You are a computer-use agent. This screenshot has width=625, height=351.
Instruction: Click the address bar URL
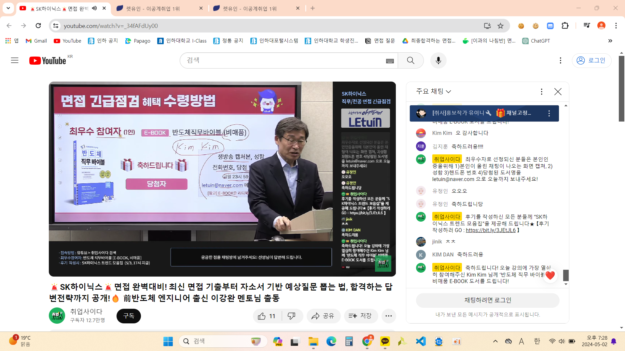(111, 26)
